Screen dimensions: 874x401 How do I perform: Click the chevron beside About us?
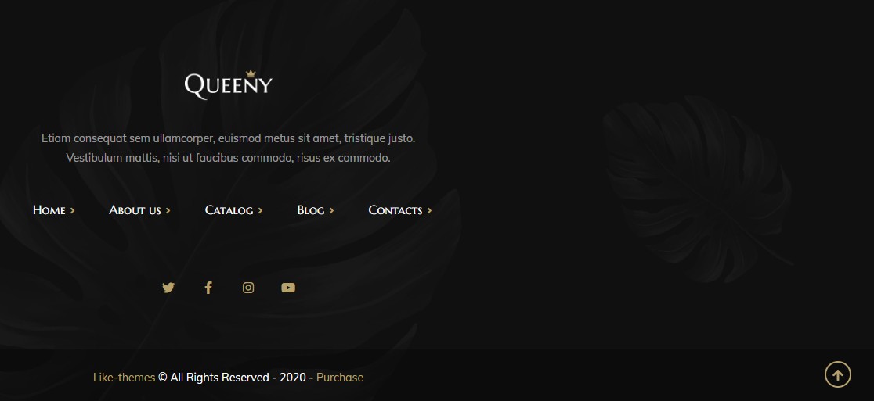pos(168,211)
